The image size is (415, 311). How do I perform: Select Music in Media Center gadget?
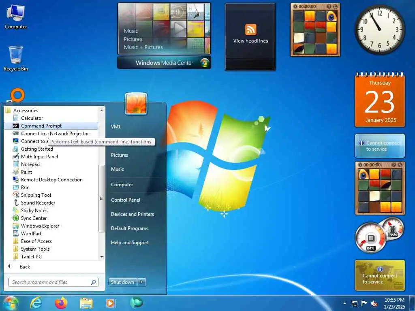131,31
